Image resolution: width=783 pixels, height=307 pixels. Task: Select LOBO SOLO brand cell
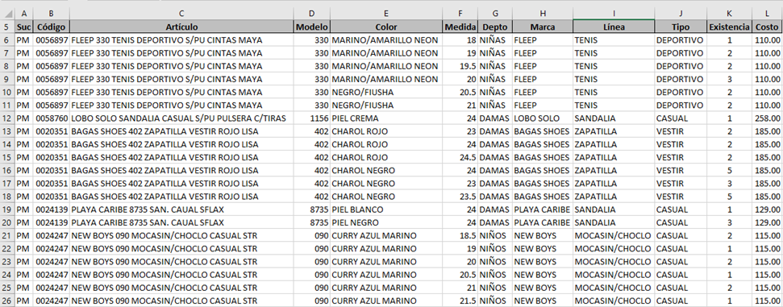(543, 118)
